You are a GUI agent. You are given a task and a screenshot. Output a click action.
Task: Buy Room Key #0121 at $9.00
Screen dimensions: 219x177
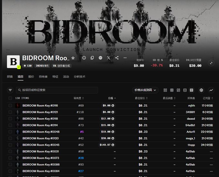109,112
